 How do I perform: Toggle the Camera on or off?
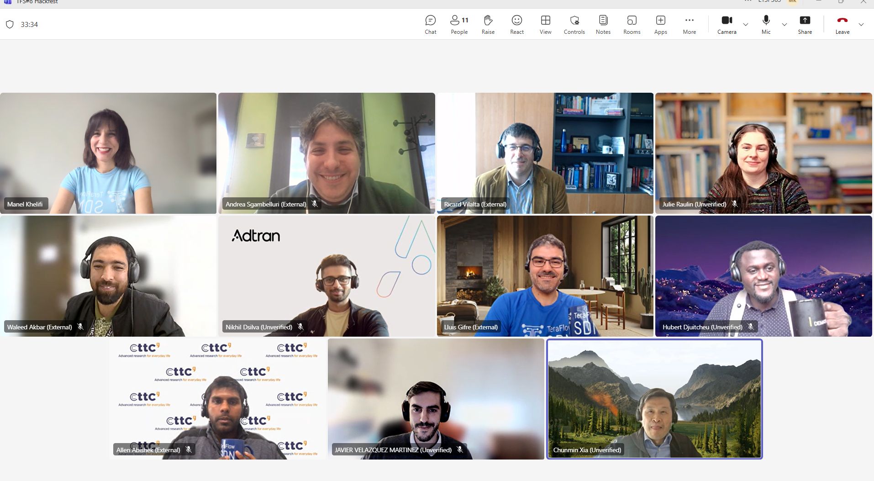click(727, 25)
